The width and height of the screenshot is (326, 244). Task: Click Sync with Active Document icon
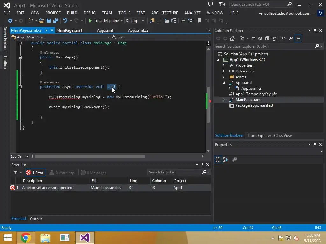(x=253, y=38)
